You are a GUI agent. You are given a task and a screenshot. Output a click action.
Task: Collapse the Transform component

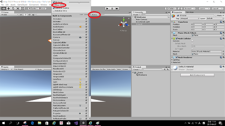172,22
